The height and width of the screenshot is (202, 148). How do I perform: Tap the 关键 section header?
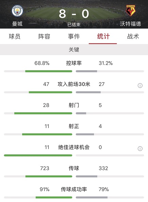click(x=74, y=50)
